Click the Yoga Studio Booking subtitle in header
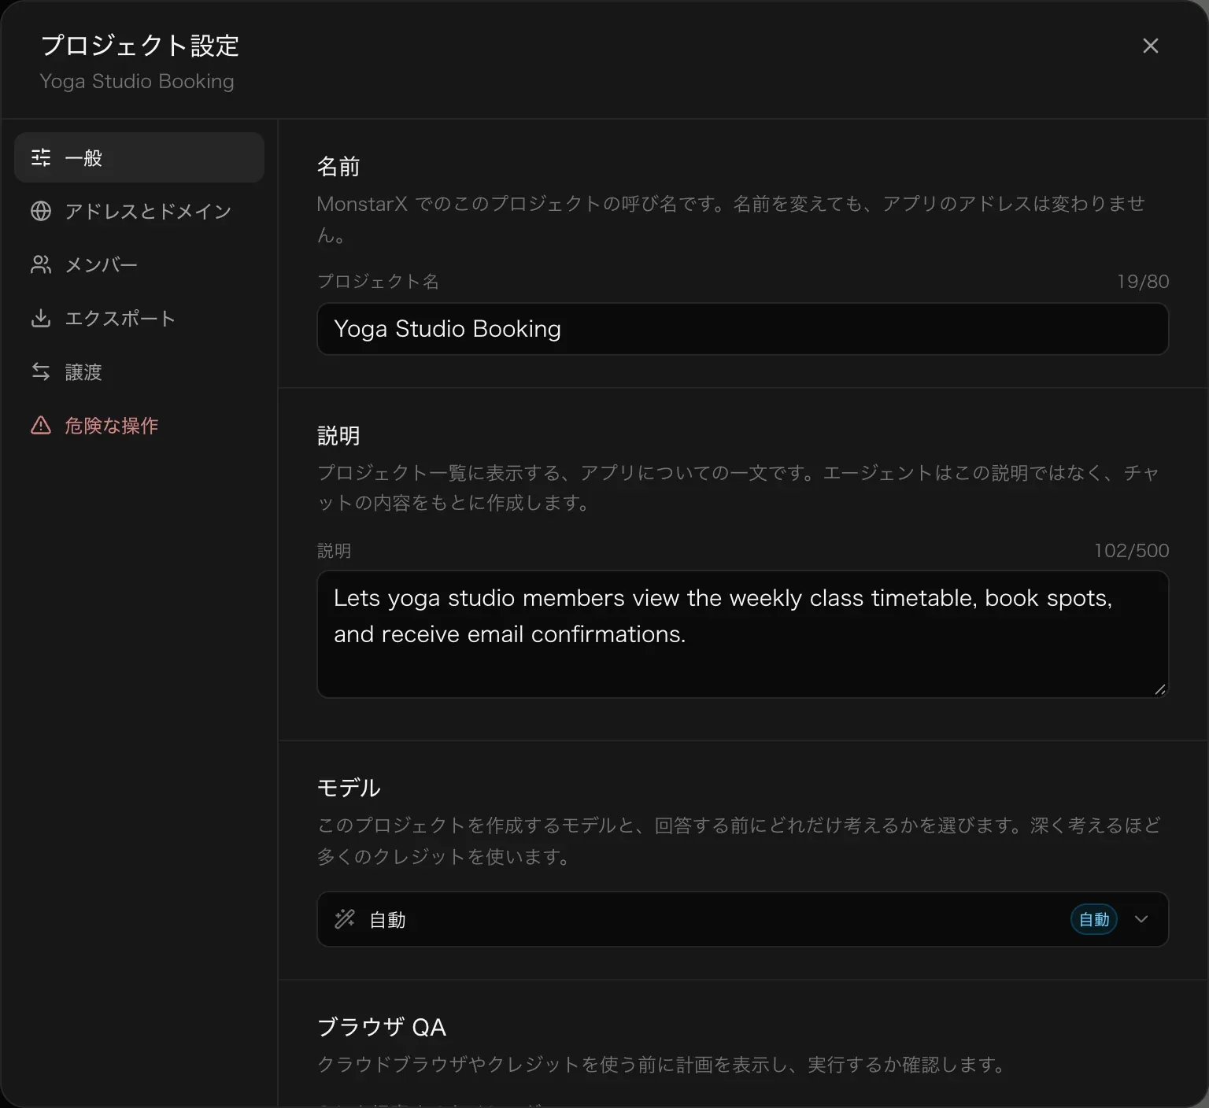 click(x=137, y=81)
